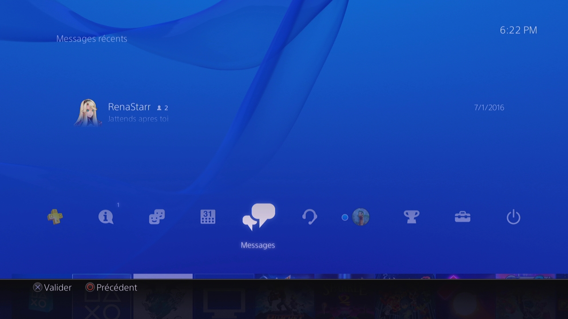
Task: Open the Power icon
Action: tap(513, 217)
